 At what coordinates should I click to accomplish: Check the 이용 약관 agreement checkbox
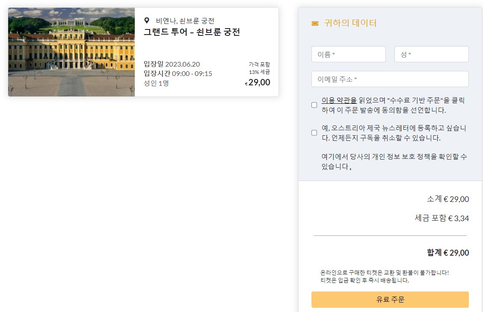(314, 105)
